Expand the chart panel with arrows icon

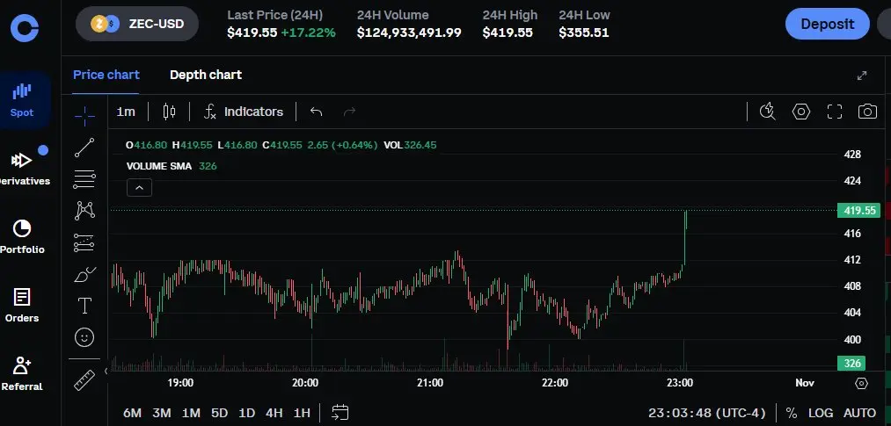point(862,76)
